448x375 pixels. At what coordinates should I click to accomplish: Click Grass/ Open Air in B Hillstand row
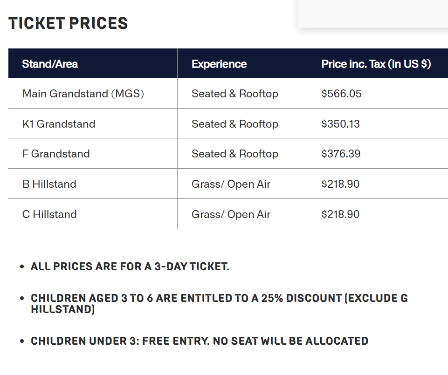click(231, 184)
